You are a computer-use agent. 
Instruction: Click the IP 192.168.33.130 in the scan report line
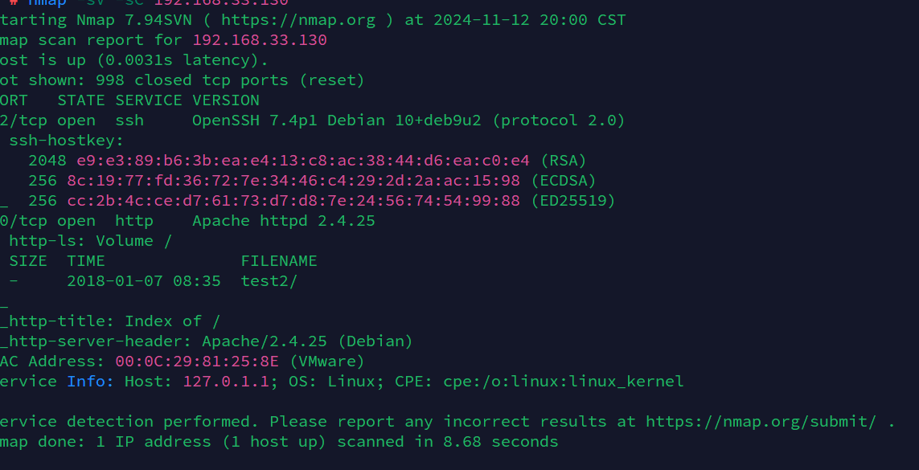(x=260, y=40)
